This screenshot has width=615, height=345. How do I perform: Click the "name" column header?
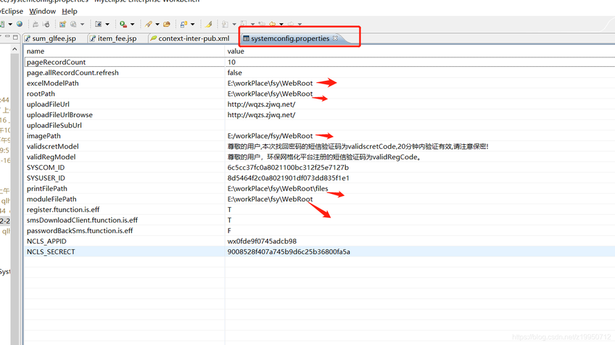click(35, 51)
